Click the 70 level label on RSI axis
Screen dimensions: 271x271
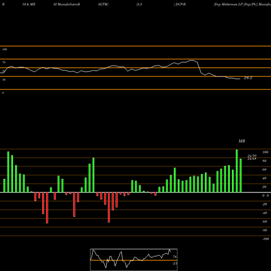(x=4, y=62)
